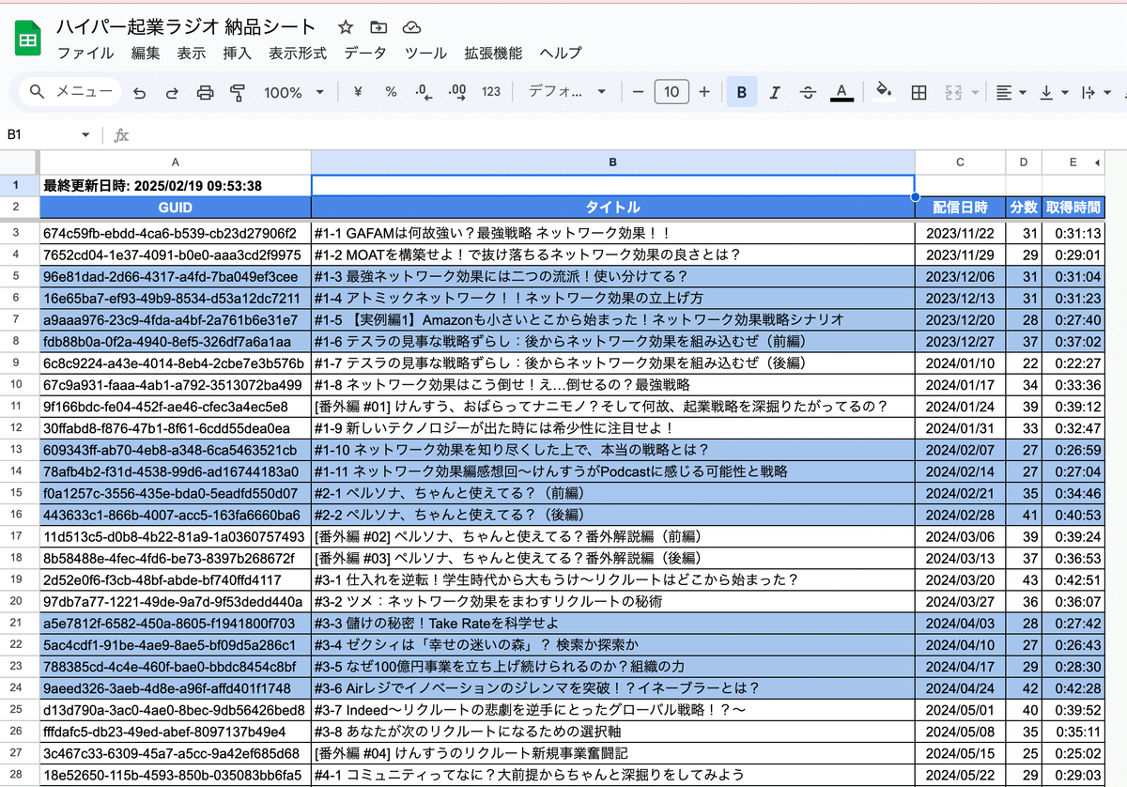Open the 表示 menu
Screen dimensions: 1127x787
pyautogui.click(x=192, y=53)
